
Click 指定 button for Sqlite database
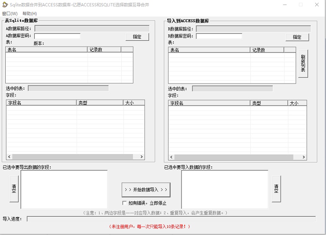137,37
